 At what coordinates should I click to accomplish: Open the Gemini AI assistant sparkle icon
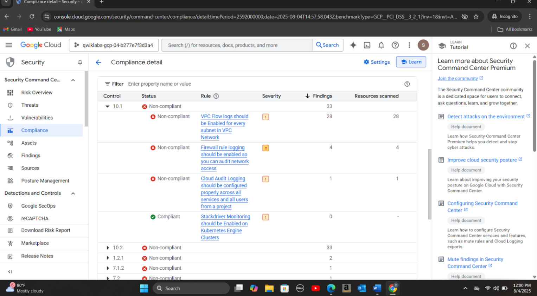[x=353, y=45]
